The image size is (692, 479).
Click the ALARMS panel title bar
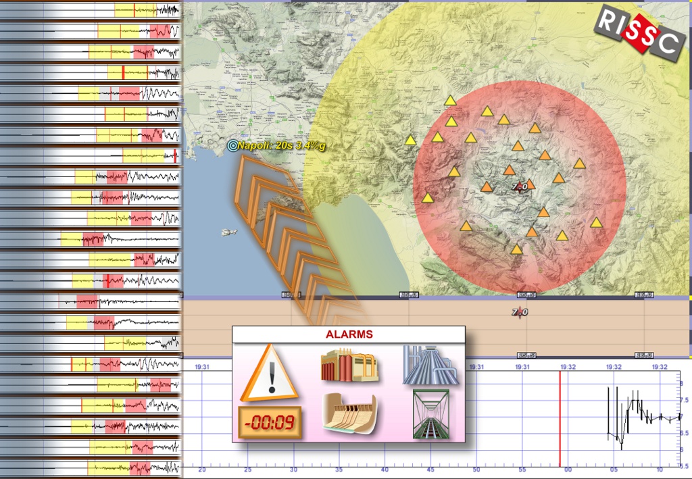coord(349,334)
